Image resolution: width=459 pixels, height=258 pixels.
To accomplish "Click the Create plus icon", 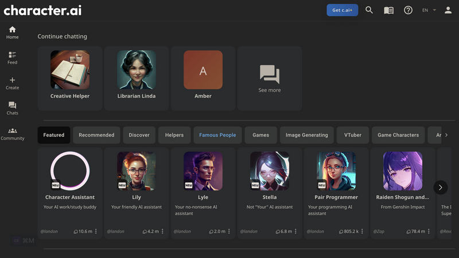I will (12, 83).
